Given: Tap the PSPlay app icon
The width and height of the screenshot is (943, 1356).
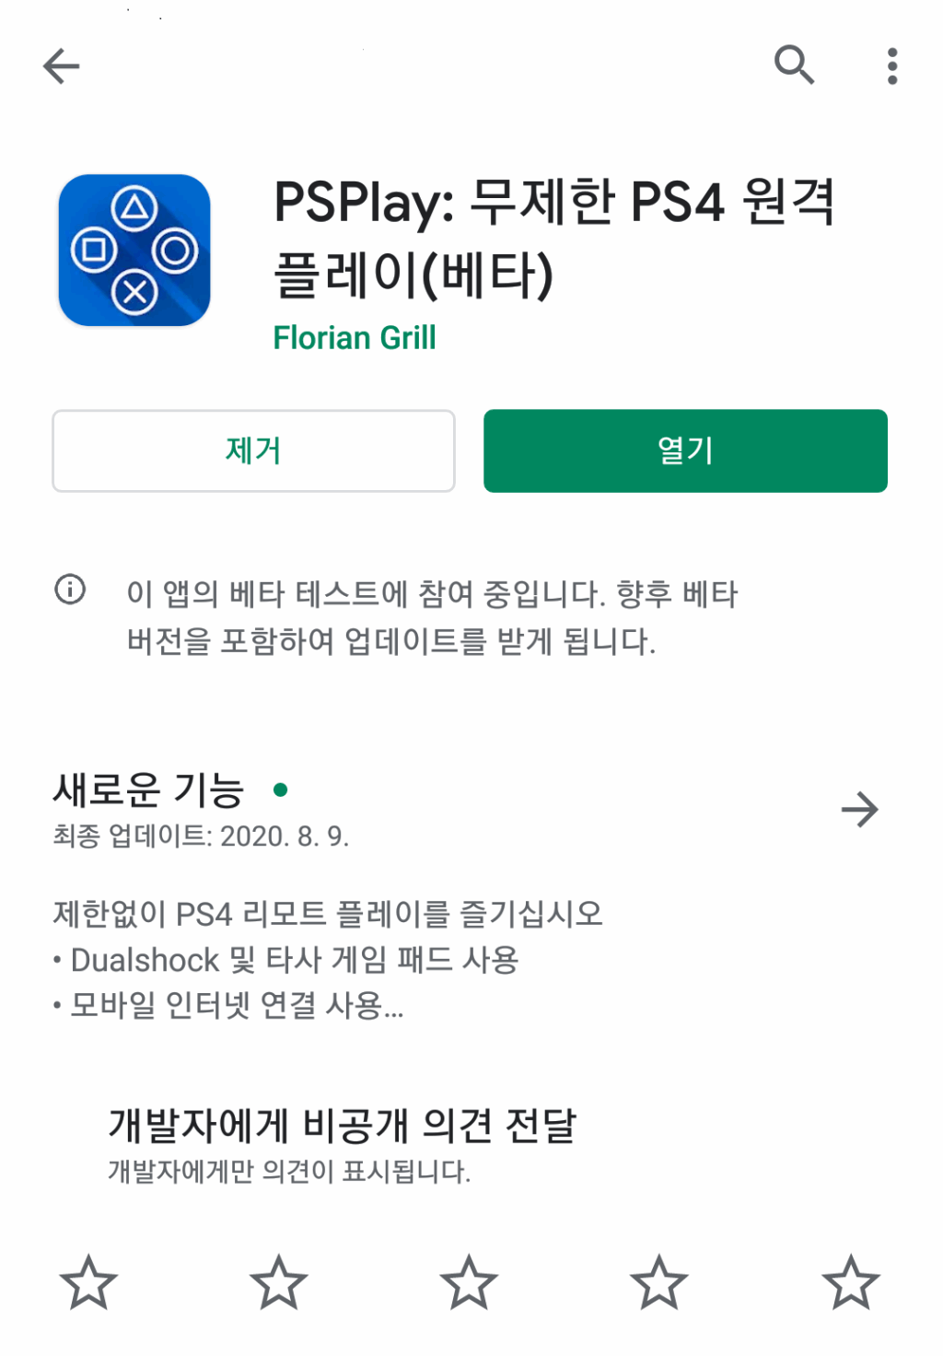Looking at the screenshot, I should pos(134,251).
